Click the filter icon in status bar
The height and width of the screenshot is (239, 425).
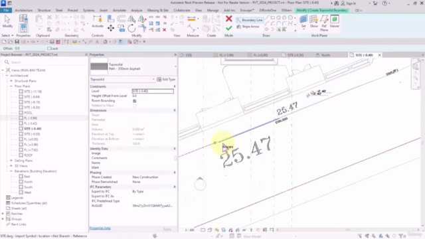(401, 236)
